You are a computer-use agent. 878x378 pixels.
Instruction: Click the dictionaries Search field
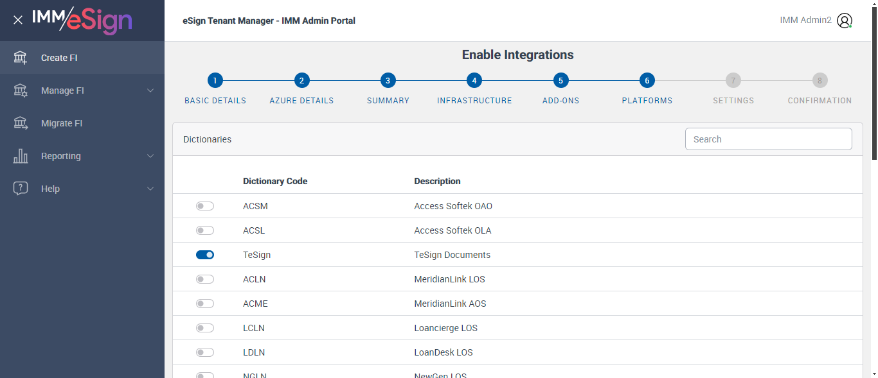(x=768, y=139)
